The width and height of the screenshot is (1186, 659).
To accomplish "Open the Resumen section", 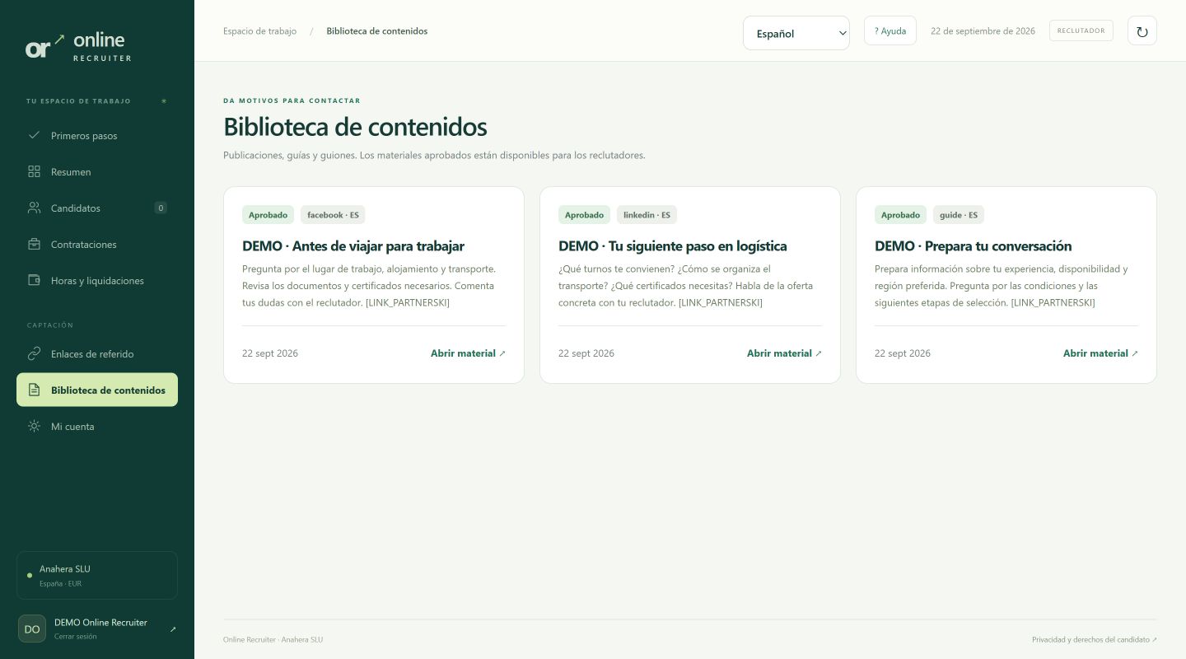I will coord(97,171).
